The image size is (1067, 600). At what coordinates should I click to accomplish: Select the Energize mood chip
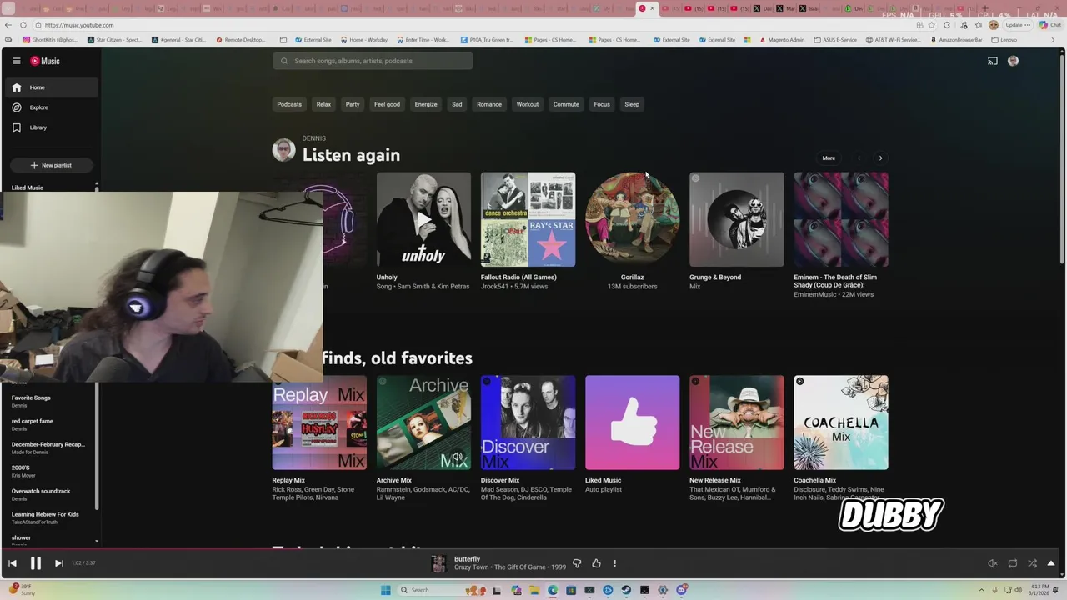point(426,104)
